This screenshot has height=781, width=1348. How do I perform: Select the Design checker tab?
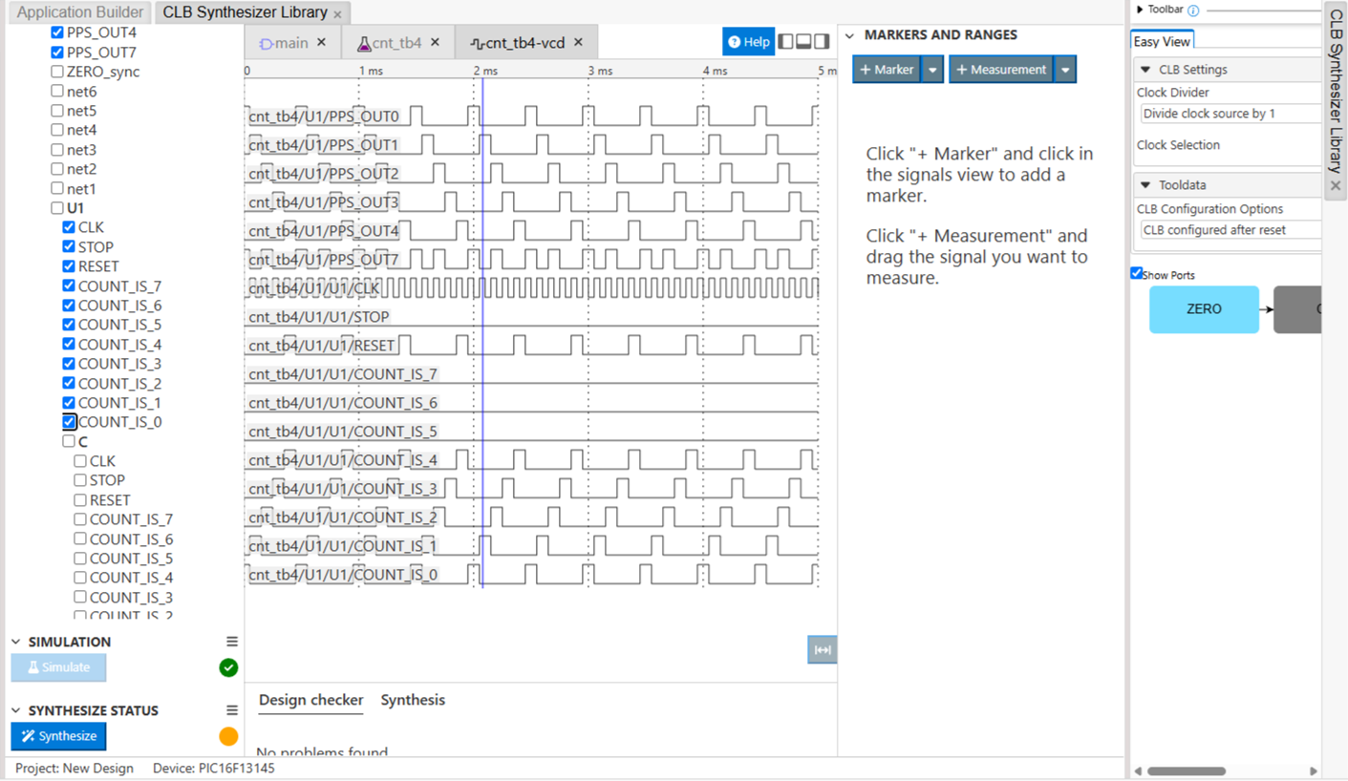(310, 700)
